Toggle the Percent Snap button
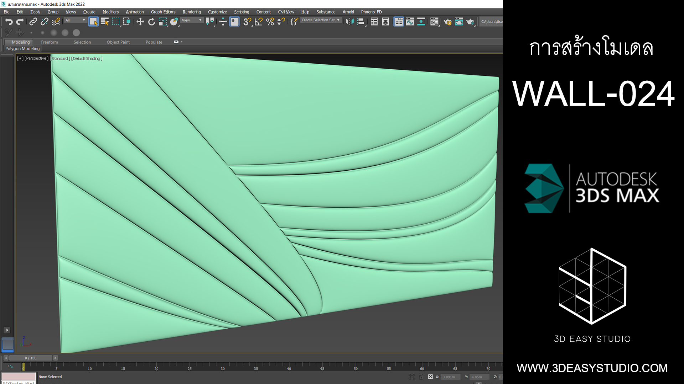This screenshot has height=384, width=684. 270,22
